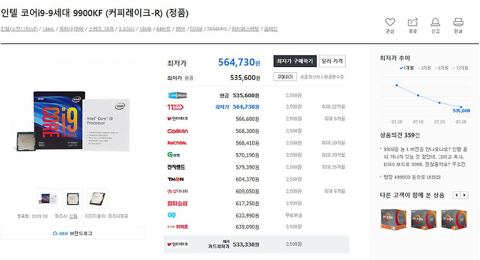
Task: Open the first Ryzen related product
Action: (x=394, y=219)
